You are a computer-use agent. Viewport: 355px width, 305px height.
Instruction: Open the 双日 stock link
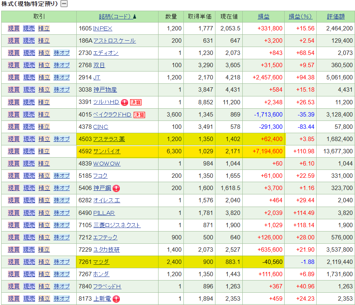click(x=99, y=65)
